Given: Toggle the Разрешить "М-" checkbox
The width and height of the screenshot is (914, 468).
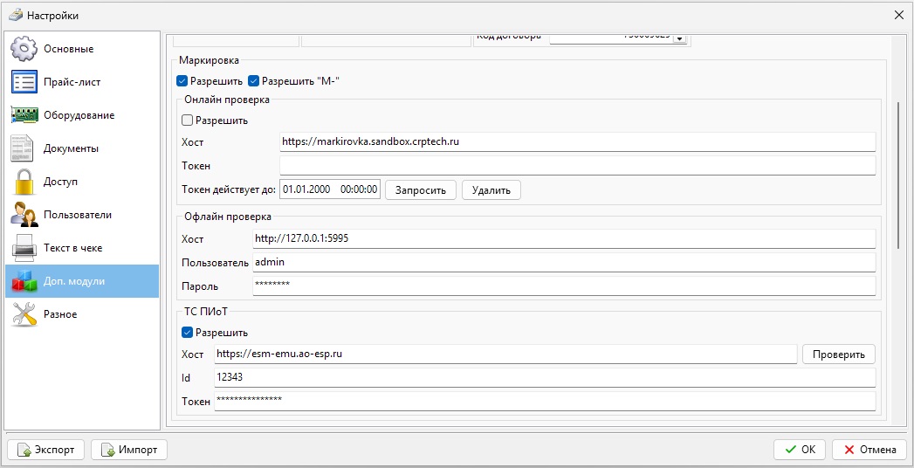Looking at the screenshot, I should pyautogui.click(x=254, y=81).
